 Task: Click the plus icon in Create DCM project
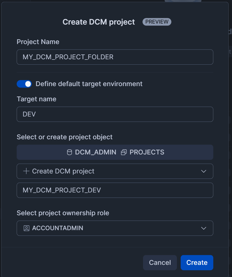(x=26, y=171)
